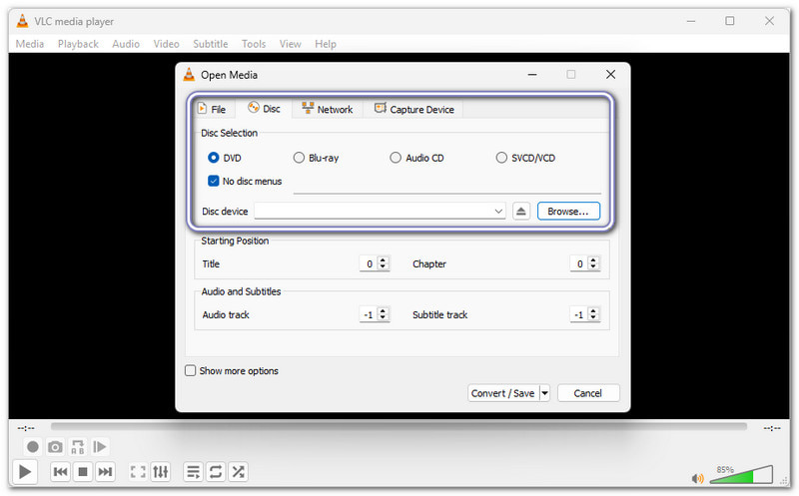
Task: Click the red Record button
Action: pos(33,447)
